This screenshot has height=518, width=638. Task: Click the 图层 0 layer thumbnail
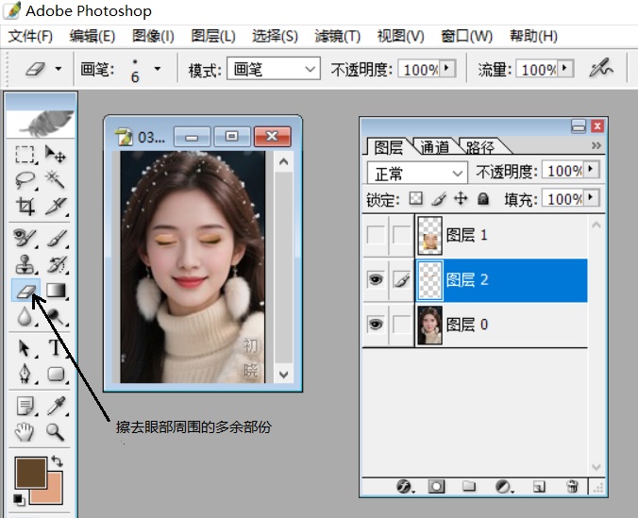(429, 325)
